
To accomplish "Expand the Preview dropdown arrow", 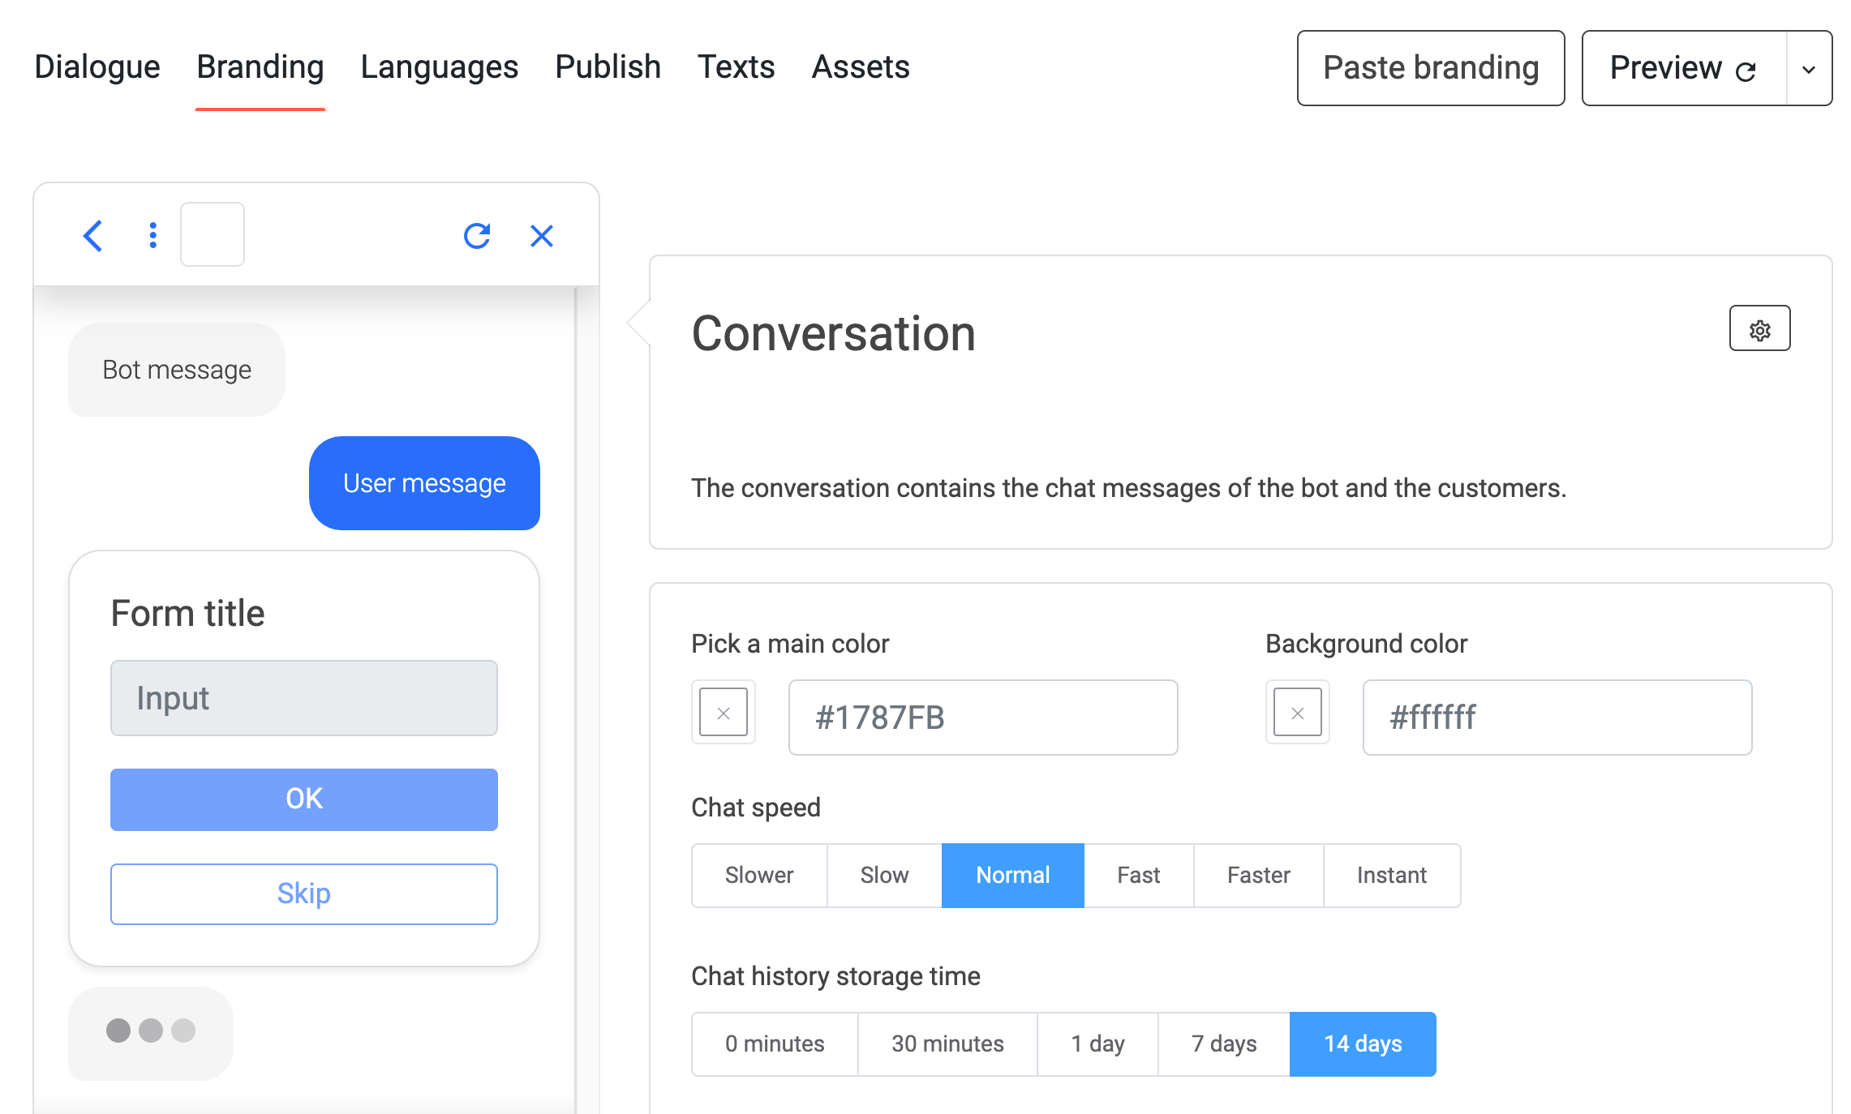I will tap(1808, 69).
